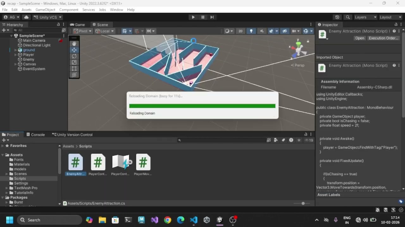
Task: Expand the Canvas object in Hierarchy
Action: (16, 64)
